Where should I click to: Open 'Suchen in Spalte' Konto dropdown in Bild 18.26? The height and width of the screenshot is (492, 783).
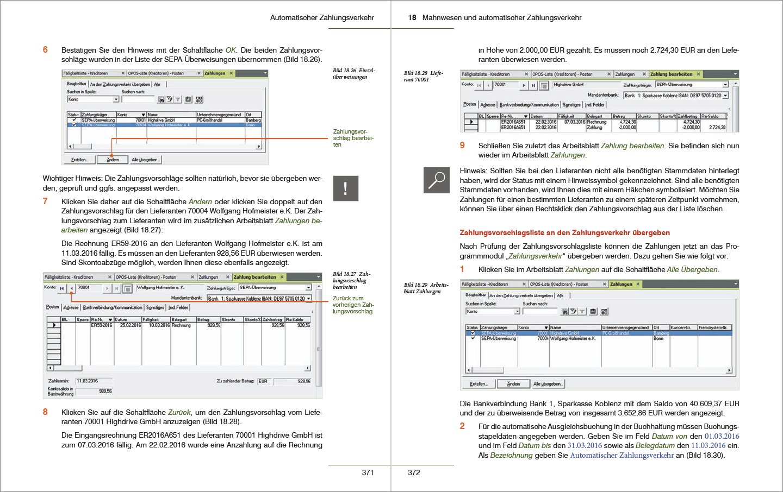116,99
